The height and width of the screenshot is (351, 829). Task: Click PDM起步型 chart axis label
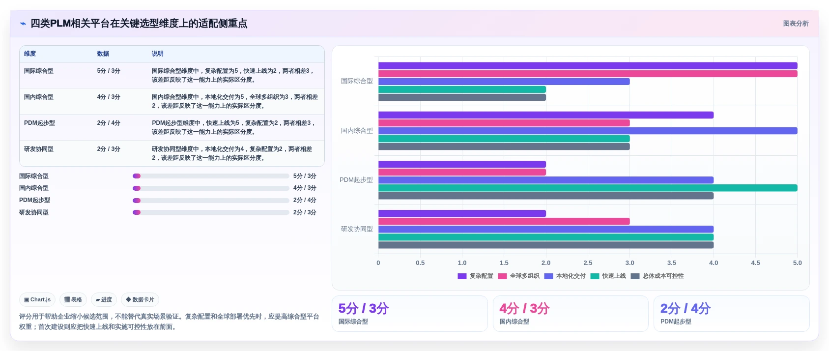(x=356, y=180)
